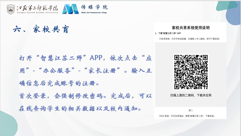Viewport: 241px width, 136px height.
Task: Click the Jiangsu Second Normal University English text
Action: (x=37, y=12)
